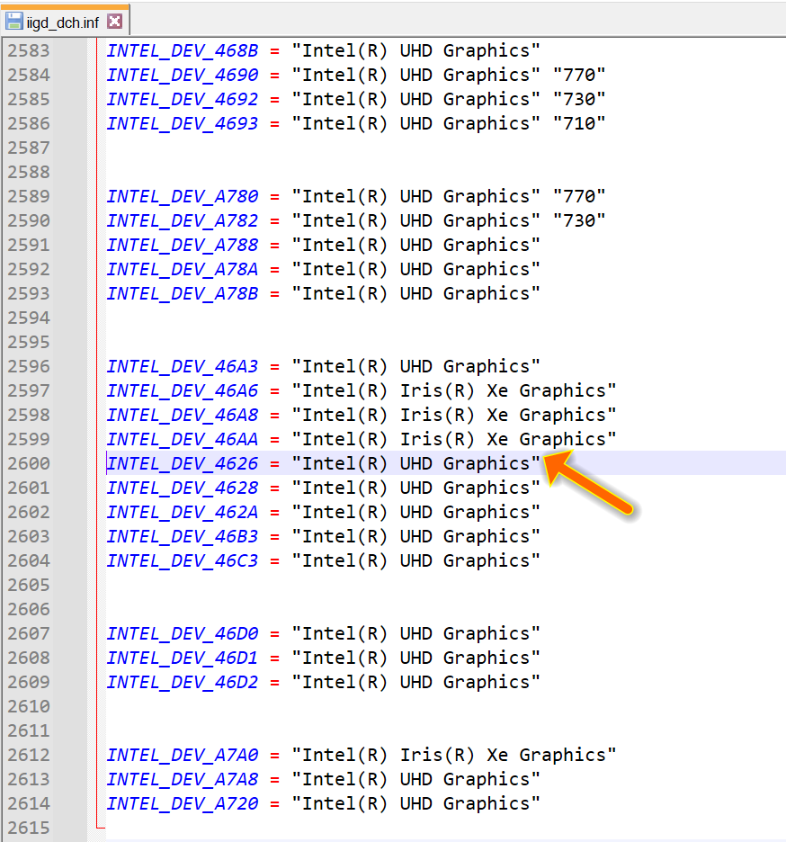The width and height of the screenshot is (786, 842).
Task: Click line number 2615 in the margin
Action: (29, 828)
